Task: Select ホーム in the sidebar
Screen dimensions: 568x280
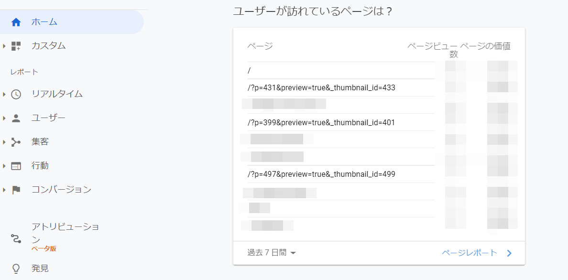Action: tap(44, 22)
